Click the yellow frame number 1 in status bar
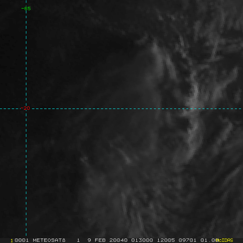 pos(12,241)
